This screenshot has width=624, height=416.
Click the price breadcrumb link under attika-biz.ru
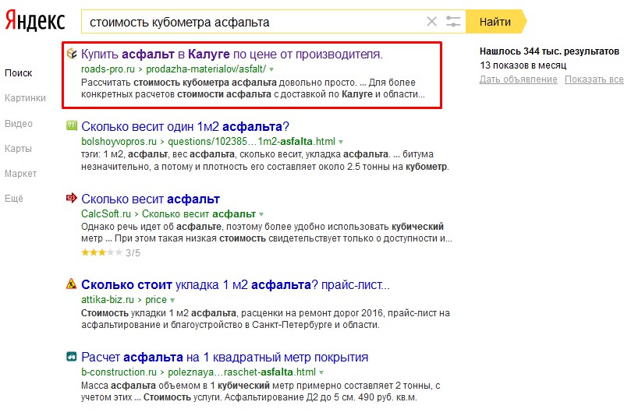click(155, 300)
